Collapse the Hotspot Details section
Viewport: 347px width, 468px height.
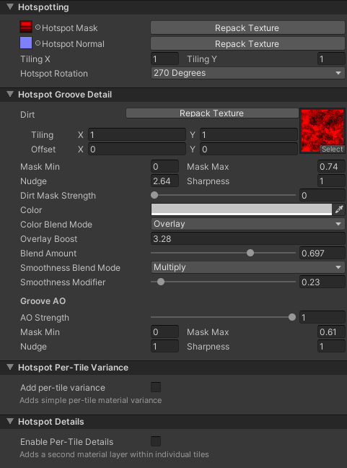(x=10, y=421)
